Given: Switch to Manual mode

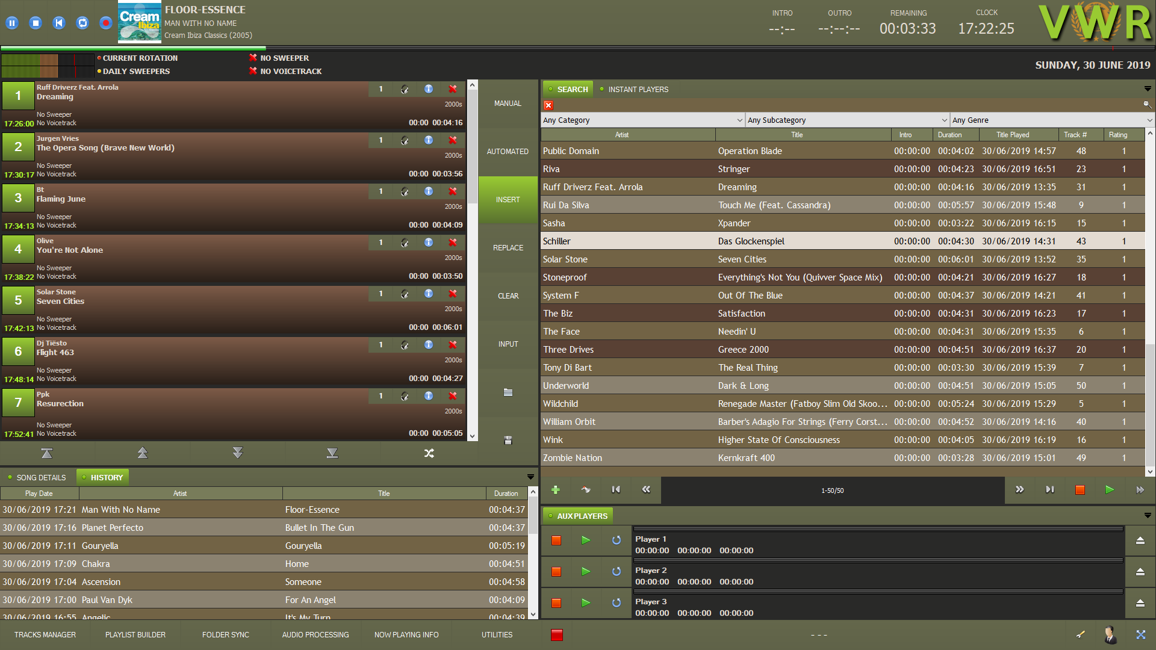Looking at the screenshot, I should click(x=508, y=104).
